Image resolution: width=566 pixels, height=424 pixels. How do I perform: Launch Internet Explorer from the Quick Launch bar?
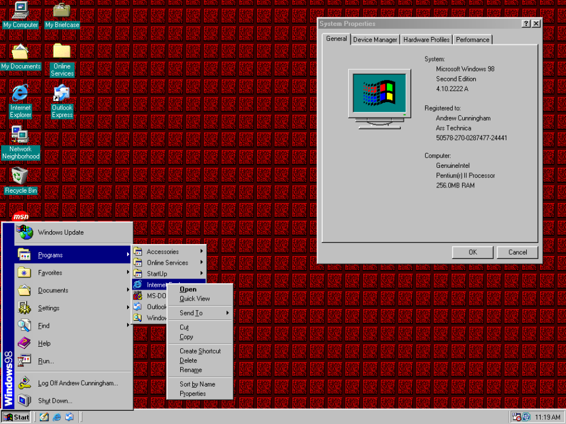57,417
